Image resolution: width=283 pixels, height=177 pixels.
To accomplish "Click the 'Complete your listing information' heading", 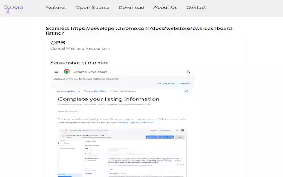I will (x=109, y=99).
